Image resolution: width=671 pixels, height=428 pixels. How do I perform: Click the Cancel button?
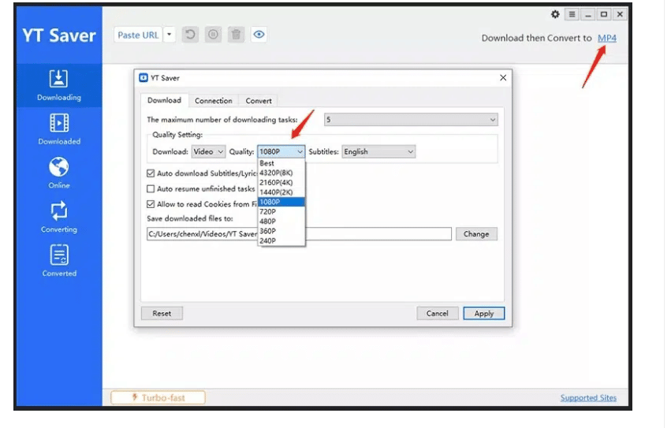(438, 314)
